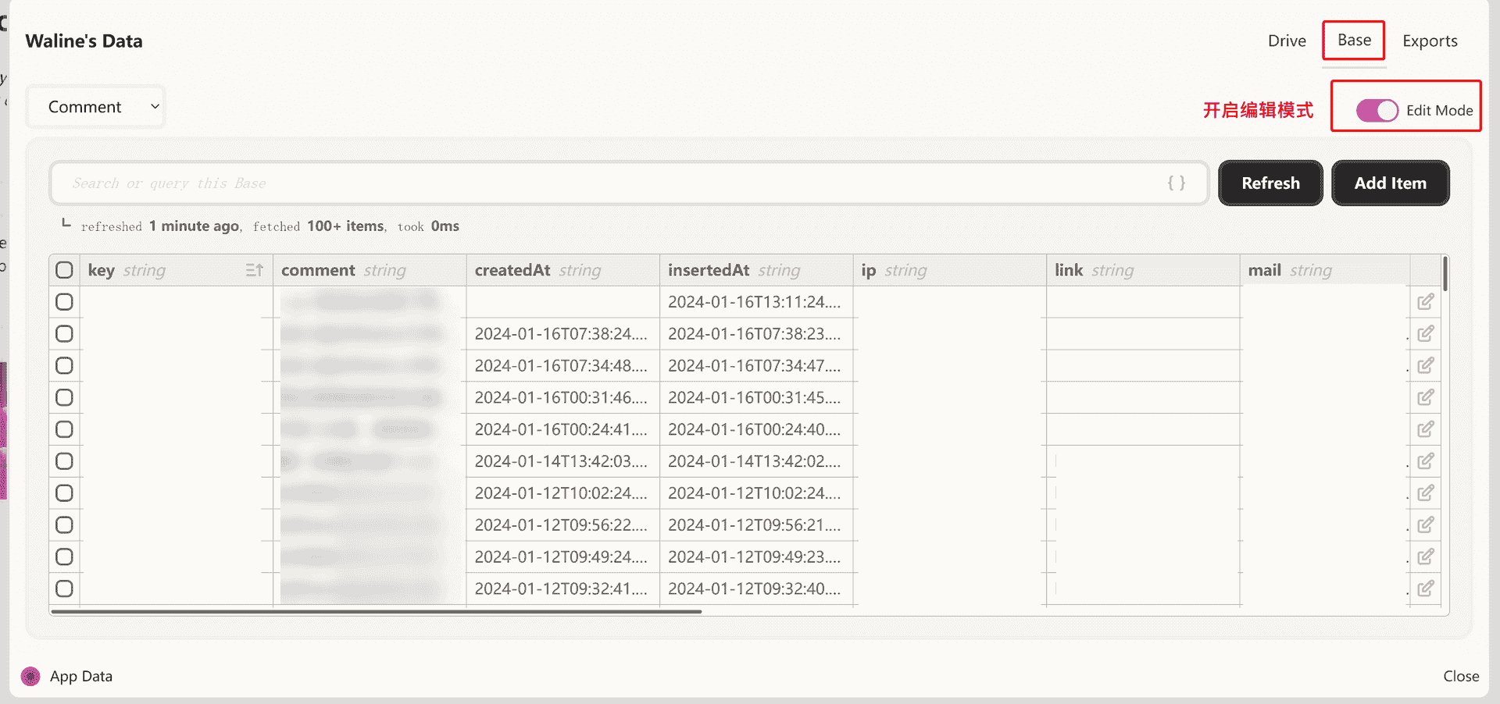Edit the row inserted at 2024-01-12T09:32:40

point(1425,588)
